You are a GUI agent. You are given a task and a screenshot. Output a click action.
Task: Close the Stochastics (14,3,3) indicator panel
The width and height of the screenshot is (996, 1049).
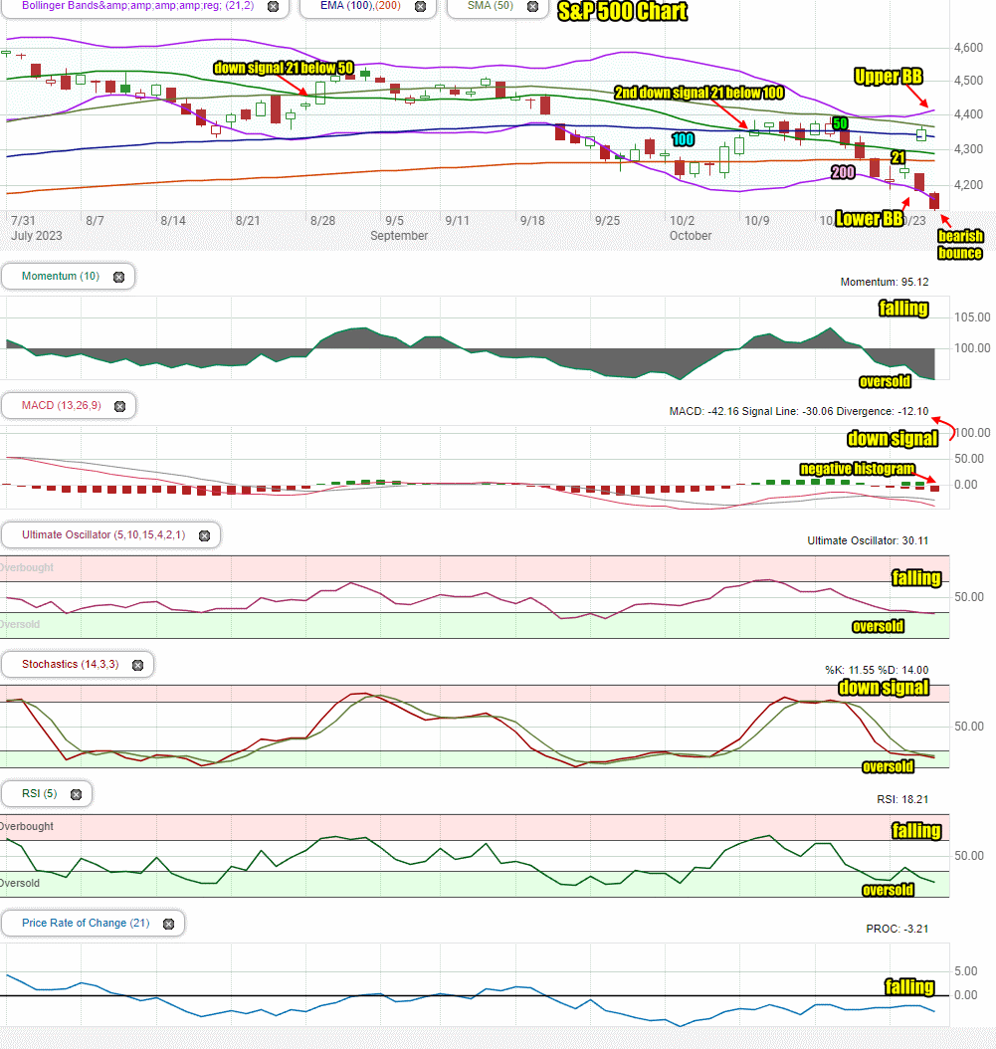coord(137,665)
